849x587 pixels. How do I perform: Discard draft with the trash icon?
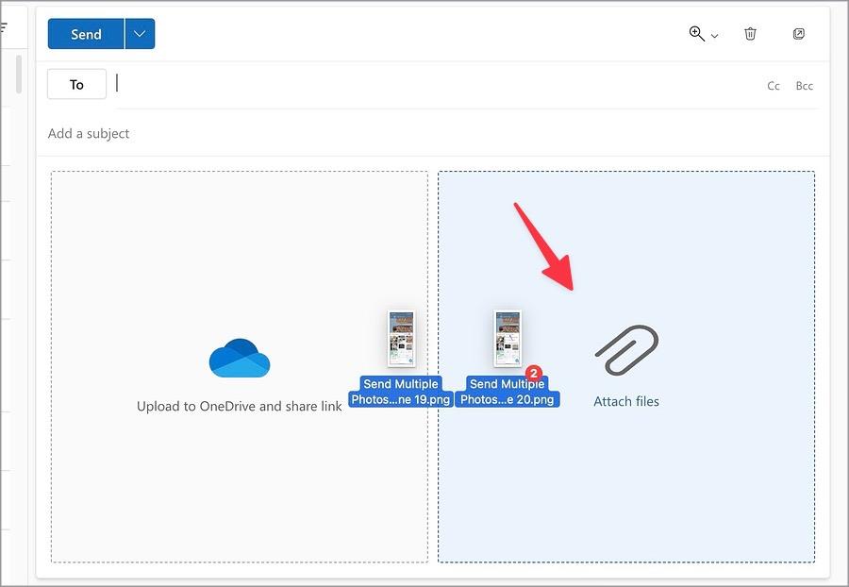750,34
